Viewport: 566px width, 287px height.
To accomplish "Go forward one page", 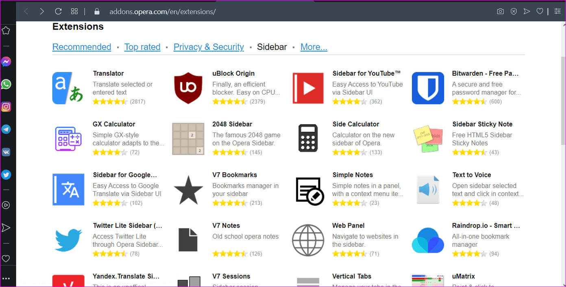I will click(x=42, y=11).
